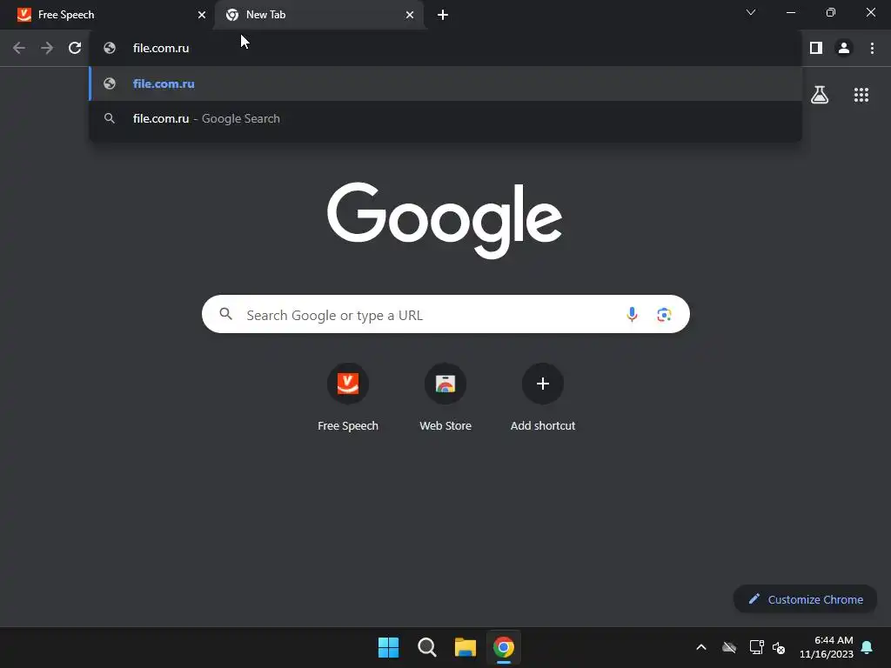This screenshot has height=668, width=891.
Task: Close the Free Speech tab
Action: [202, 15]
